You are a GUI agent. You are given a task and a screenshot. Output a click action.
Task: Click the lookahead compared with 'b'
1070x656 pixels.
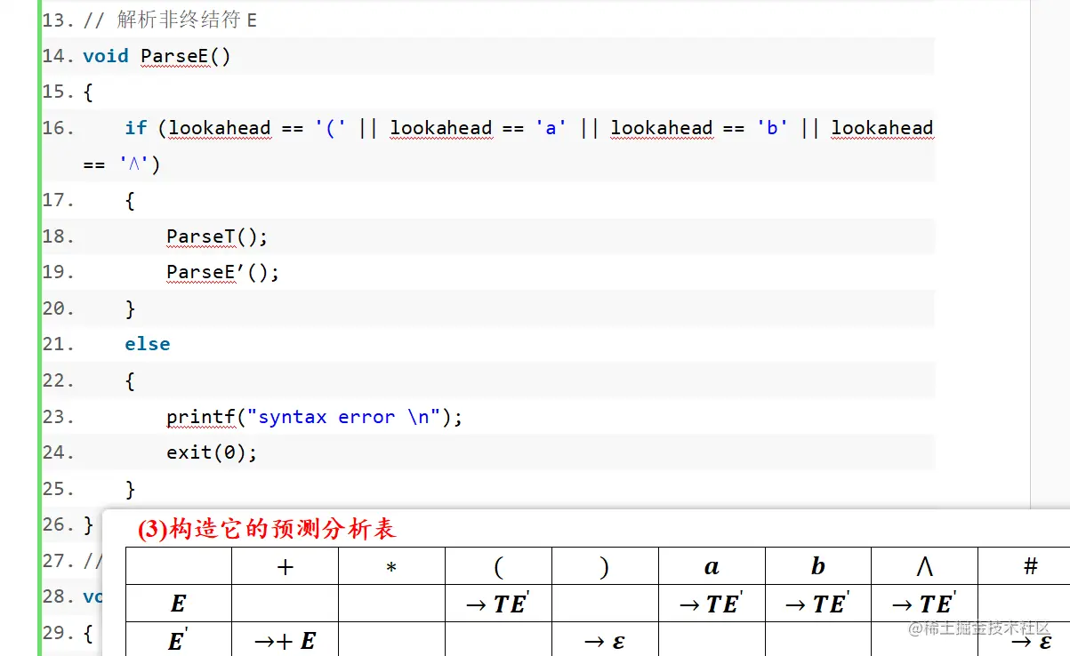pos(662,128)
